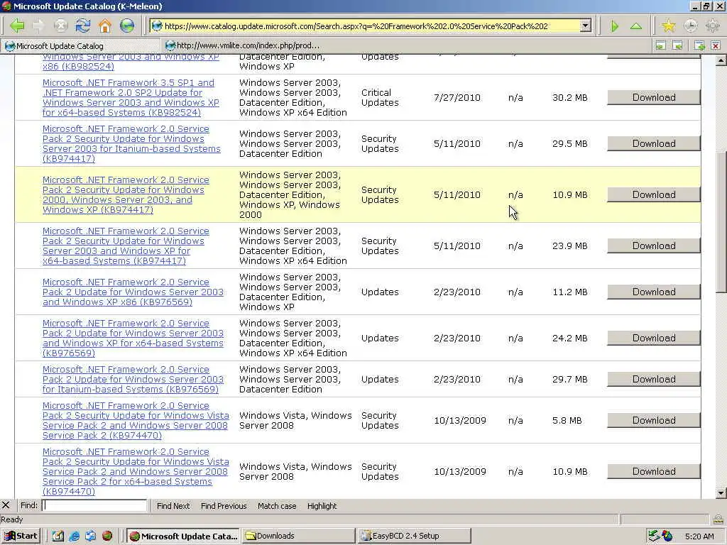Focus the Find text field
The width and height of the screenshot is (727, 545).
[x=94, y=505]
